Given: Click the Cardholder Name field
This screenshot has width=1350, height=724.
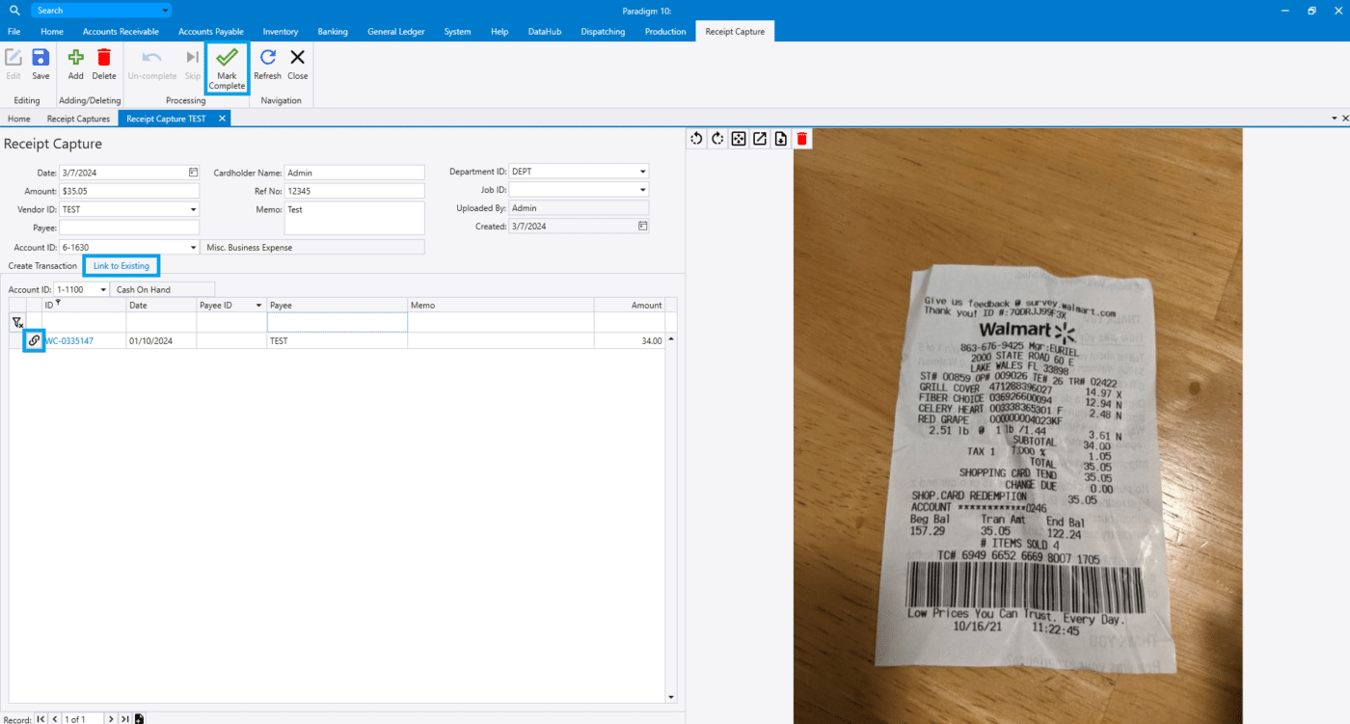Looking at the screenshot, I should (x=354, y=173).
